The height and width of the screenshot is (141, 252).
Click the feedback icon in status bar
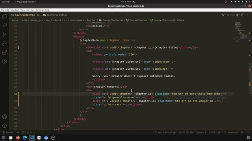242,132
